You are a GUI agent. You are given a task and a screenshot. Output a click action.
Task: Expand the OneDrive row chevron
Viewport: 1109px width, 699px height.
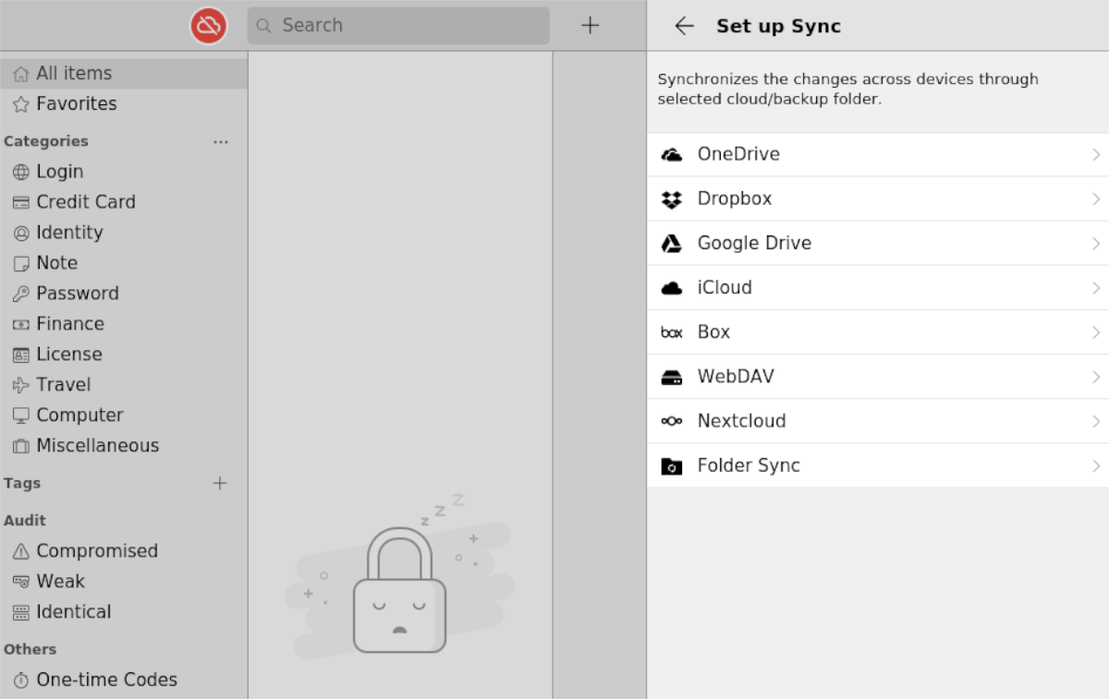click(1096, 154)
